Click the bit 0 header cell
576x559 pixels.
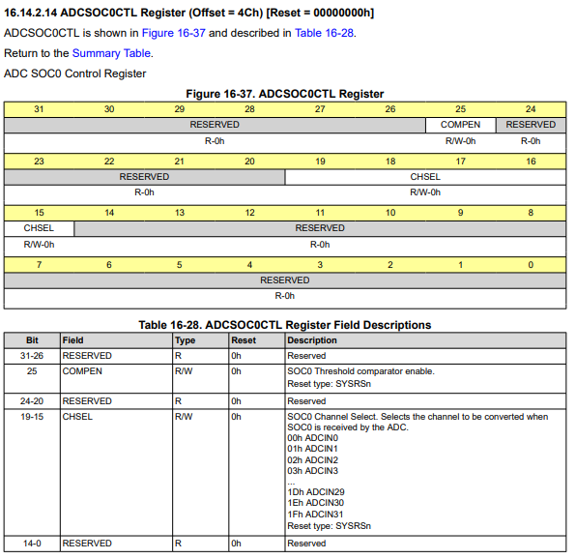point(531,265)
